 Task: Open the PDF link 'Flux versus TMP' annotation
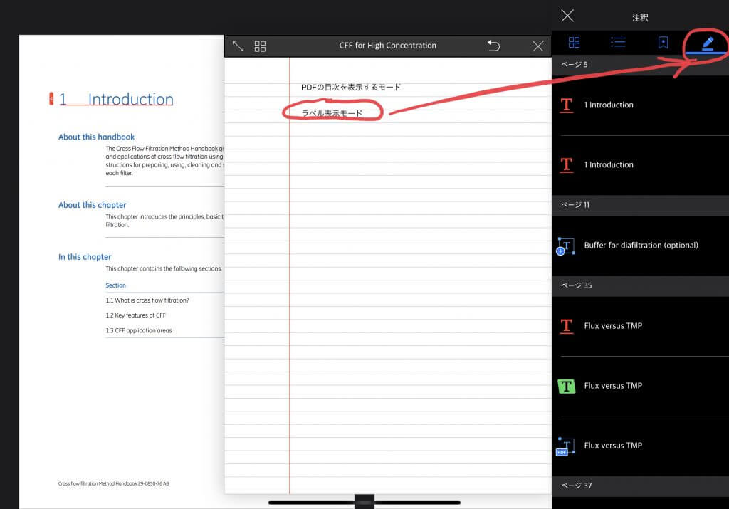640,446
